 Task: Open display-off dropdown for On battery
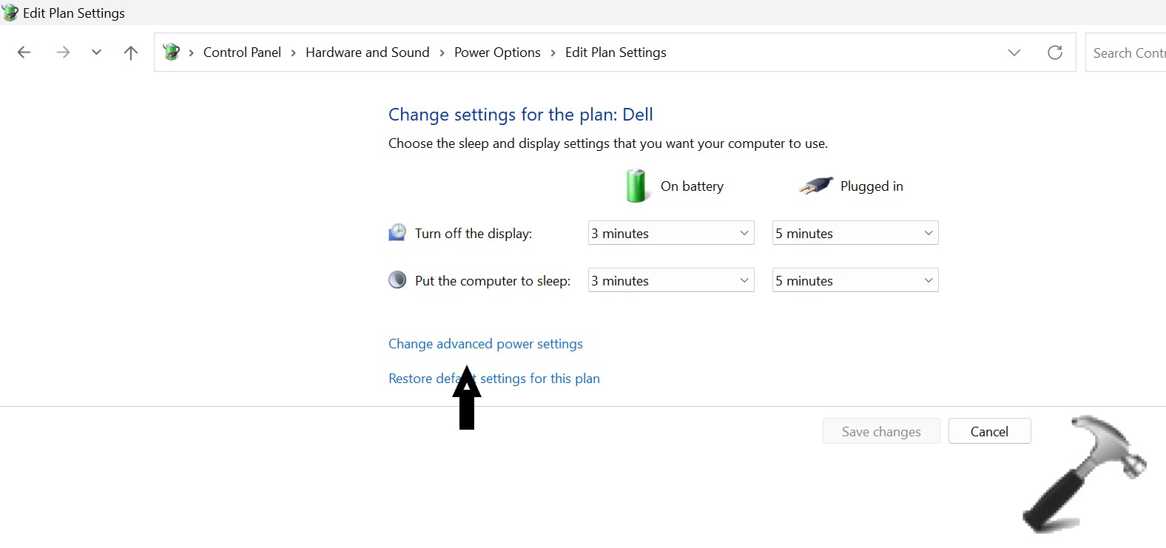point(671,233)
